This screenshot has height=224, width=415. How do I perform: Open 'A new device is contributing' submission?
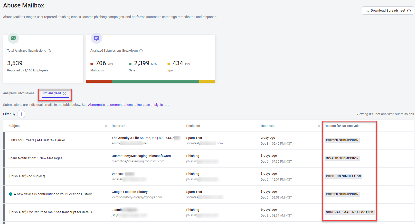(53, 194)
